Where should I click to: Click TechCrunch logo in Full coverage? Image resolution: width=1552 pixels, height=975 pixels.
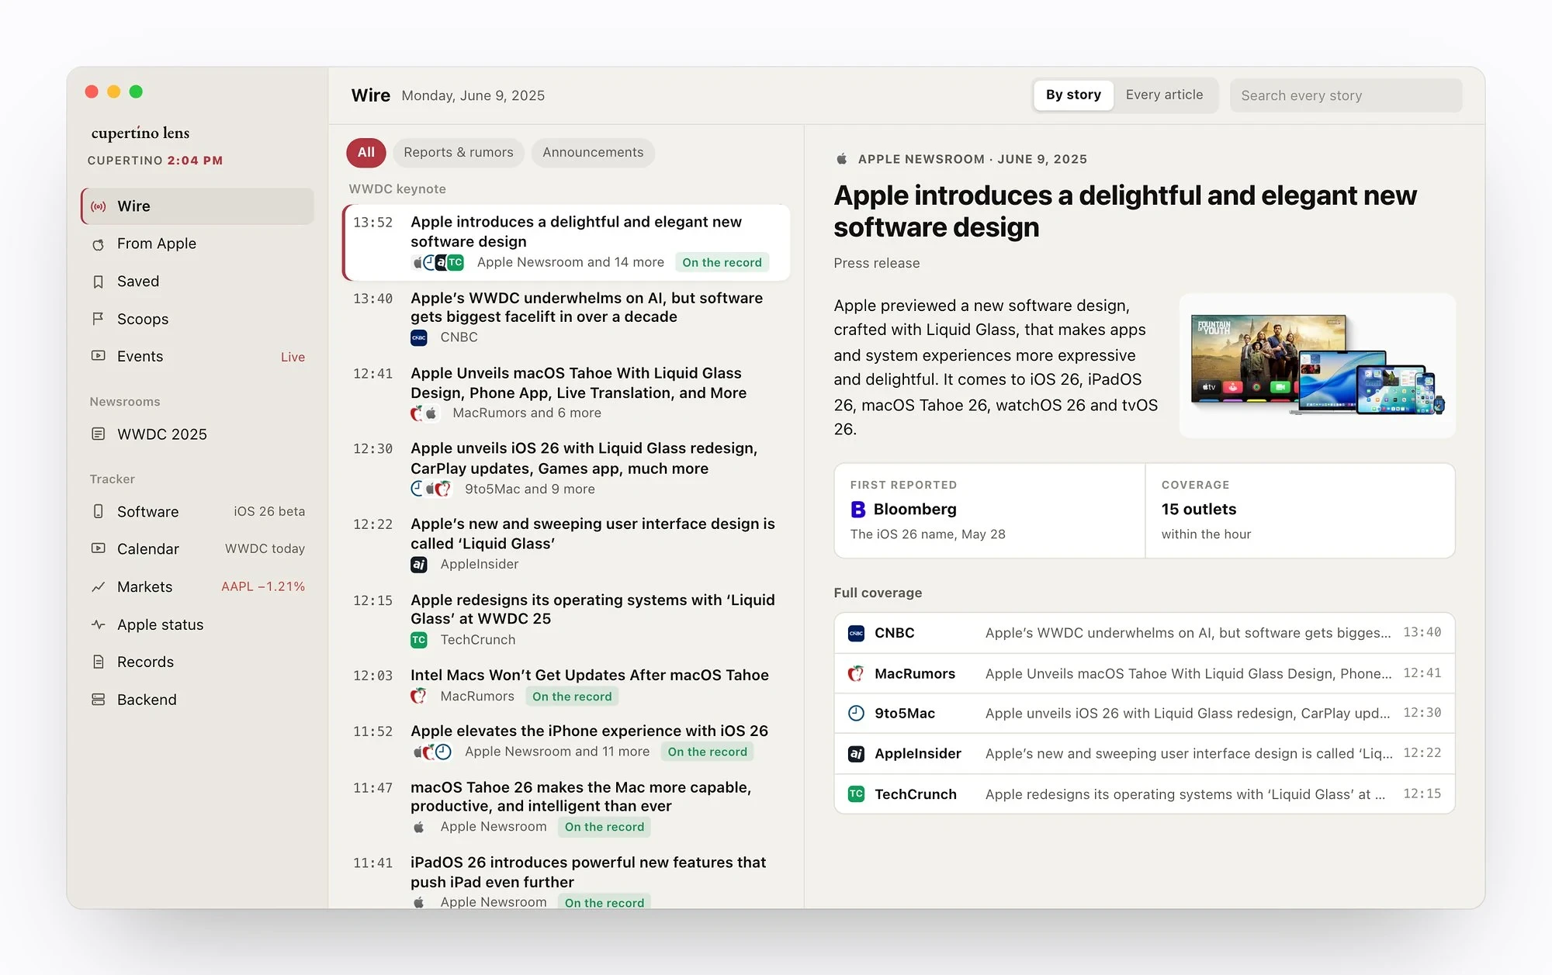(x=856, y=794)
